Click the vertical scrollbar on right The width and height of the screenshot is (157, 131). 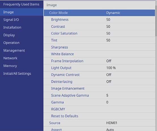click(x=156, y=21)
